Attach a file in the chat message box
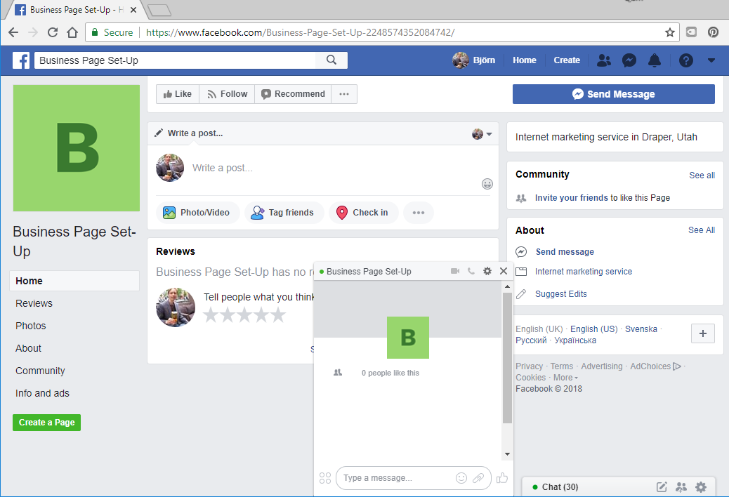 point(478,478)
